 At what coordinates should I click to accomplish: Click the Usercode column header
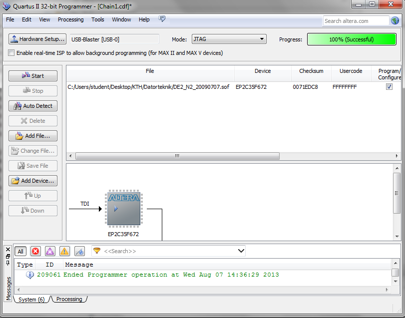[x=351, y=73]
